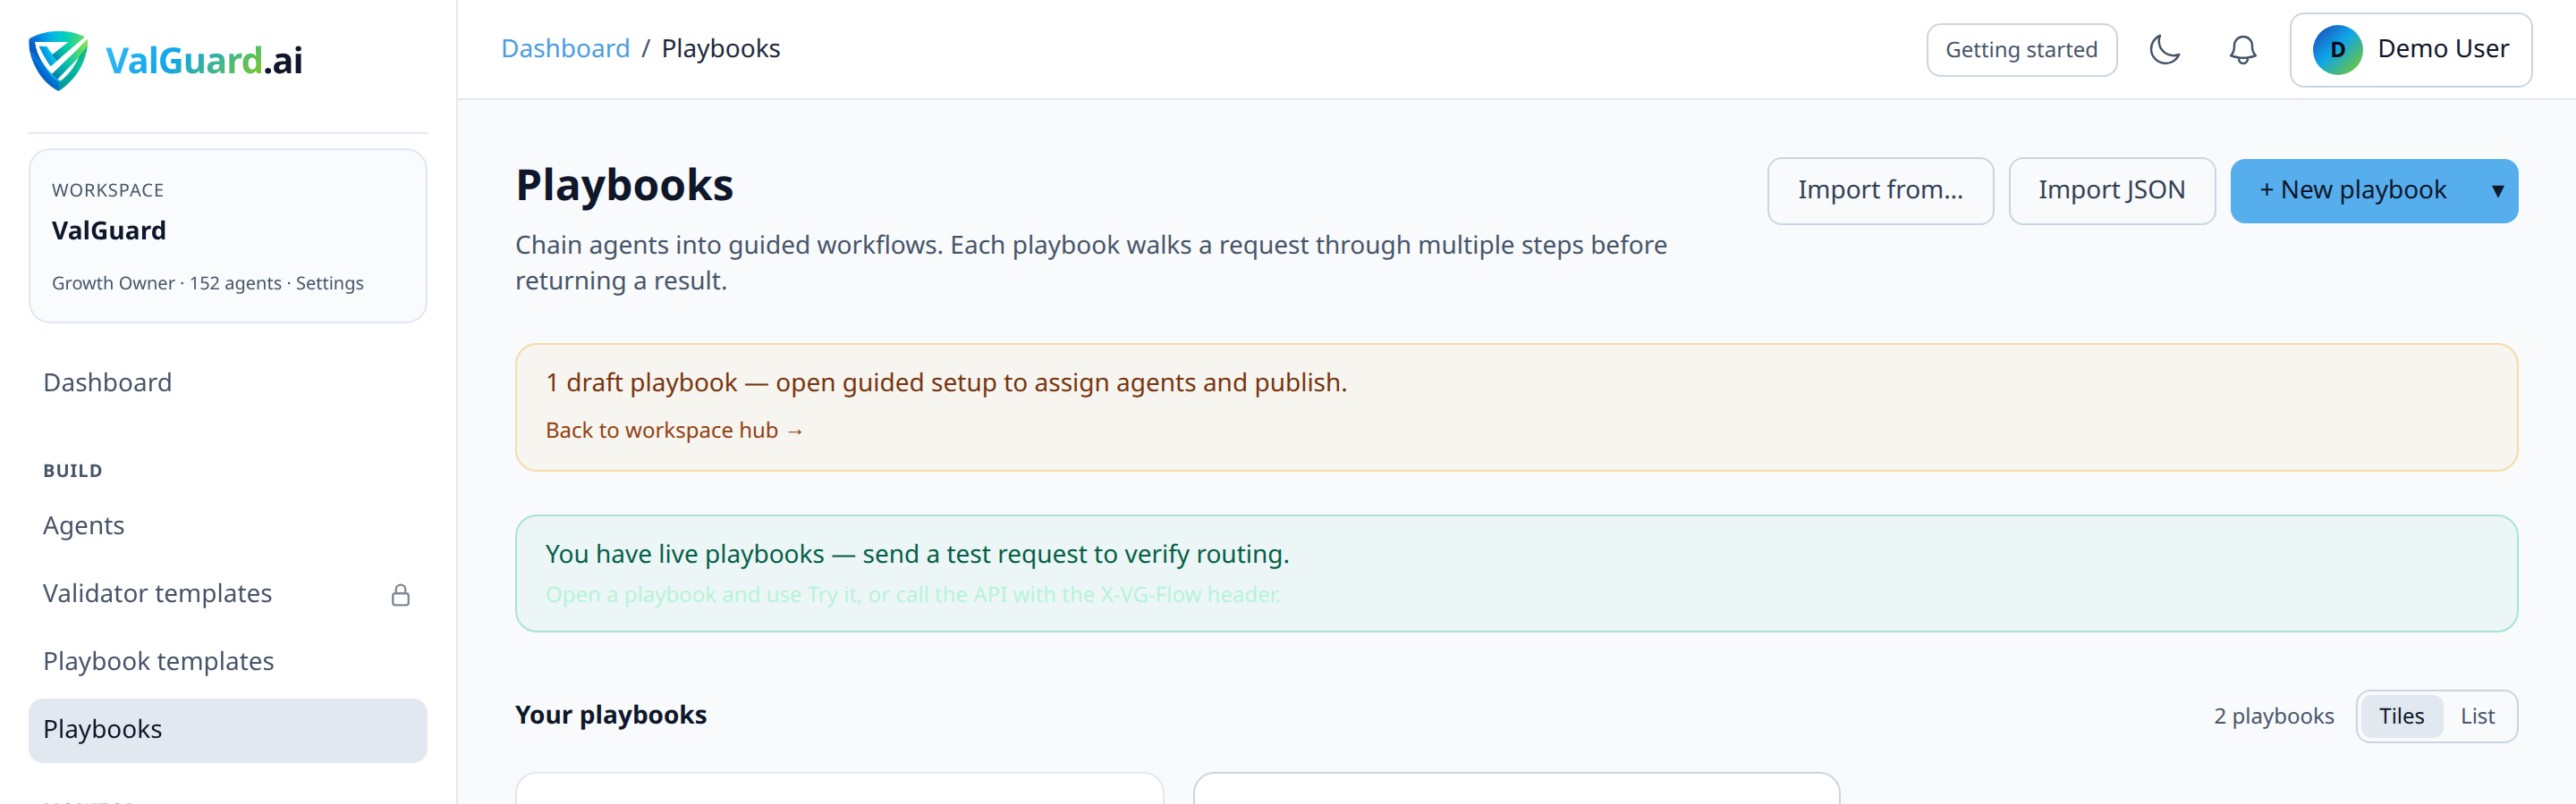Follow Back to workspace hub link

tap(674, 431)
